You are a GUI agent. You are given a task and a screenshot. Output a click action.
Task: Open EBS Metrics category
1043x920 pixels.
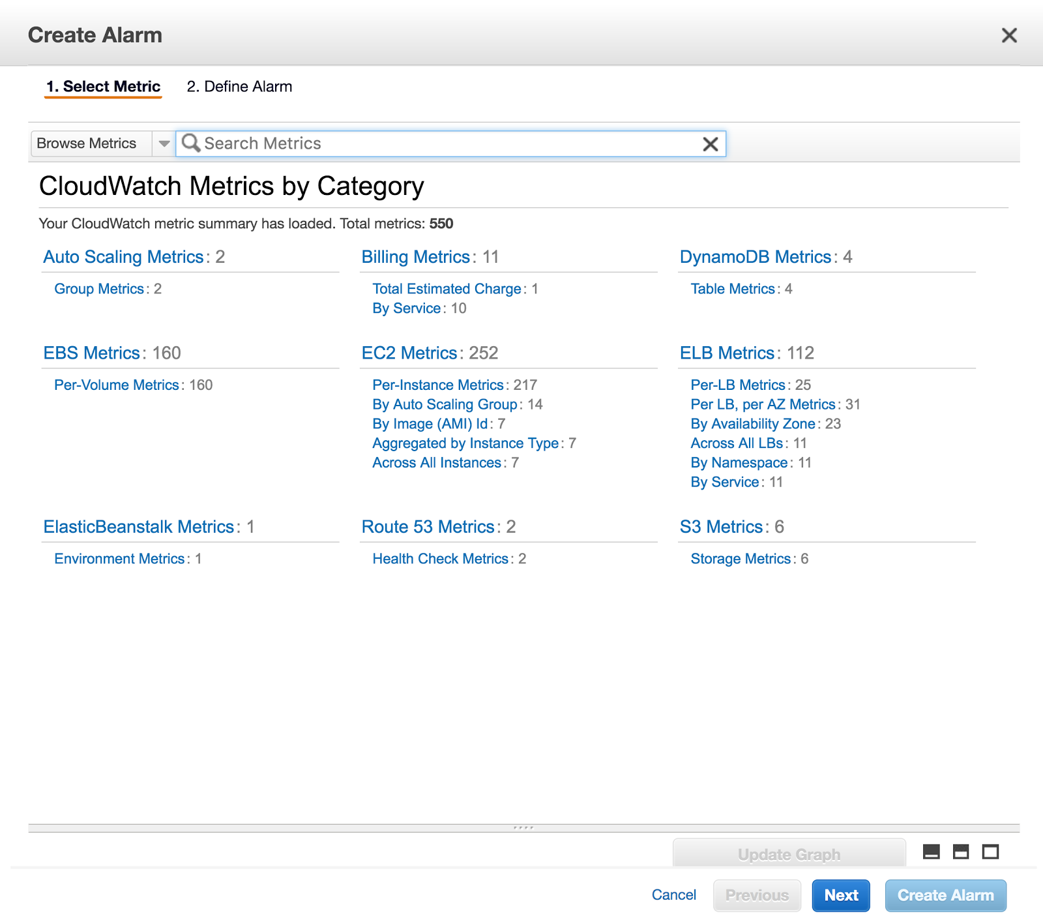point(91,353)
